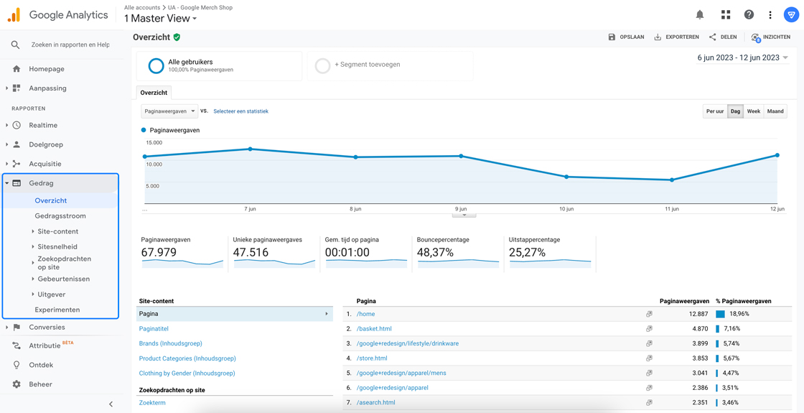Screen dimensions: 804x413
Task: Click the Exporteren download icon
Action: pyautogui.click(x=658, y=37)
